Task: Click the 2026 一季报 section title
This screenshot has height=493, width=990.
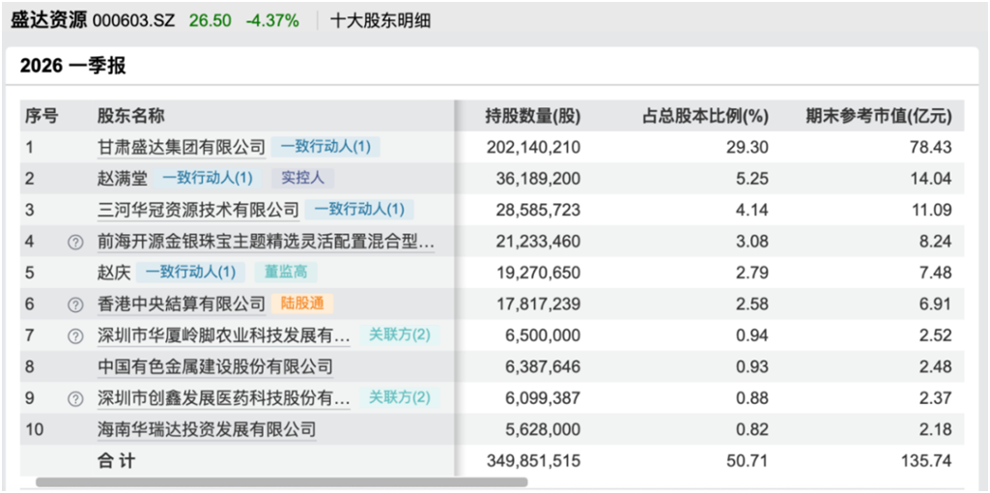Action: pos(72,67)
